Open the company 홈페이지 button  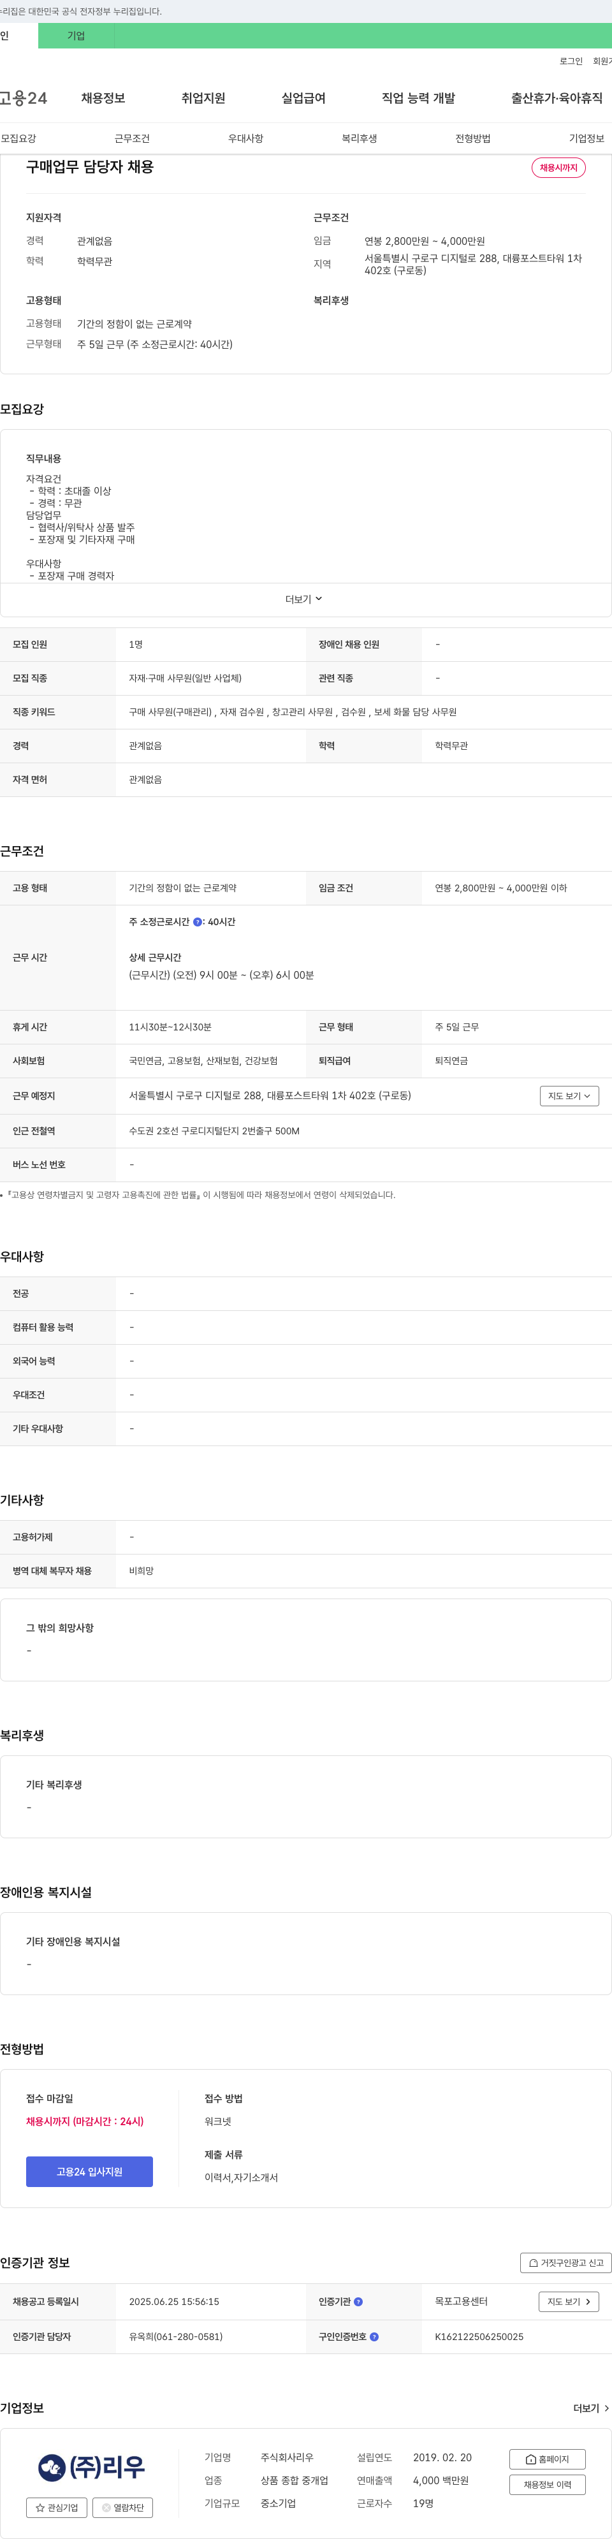tap(547, 2459)
